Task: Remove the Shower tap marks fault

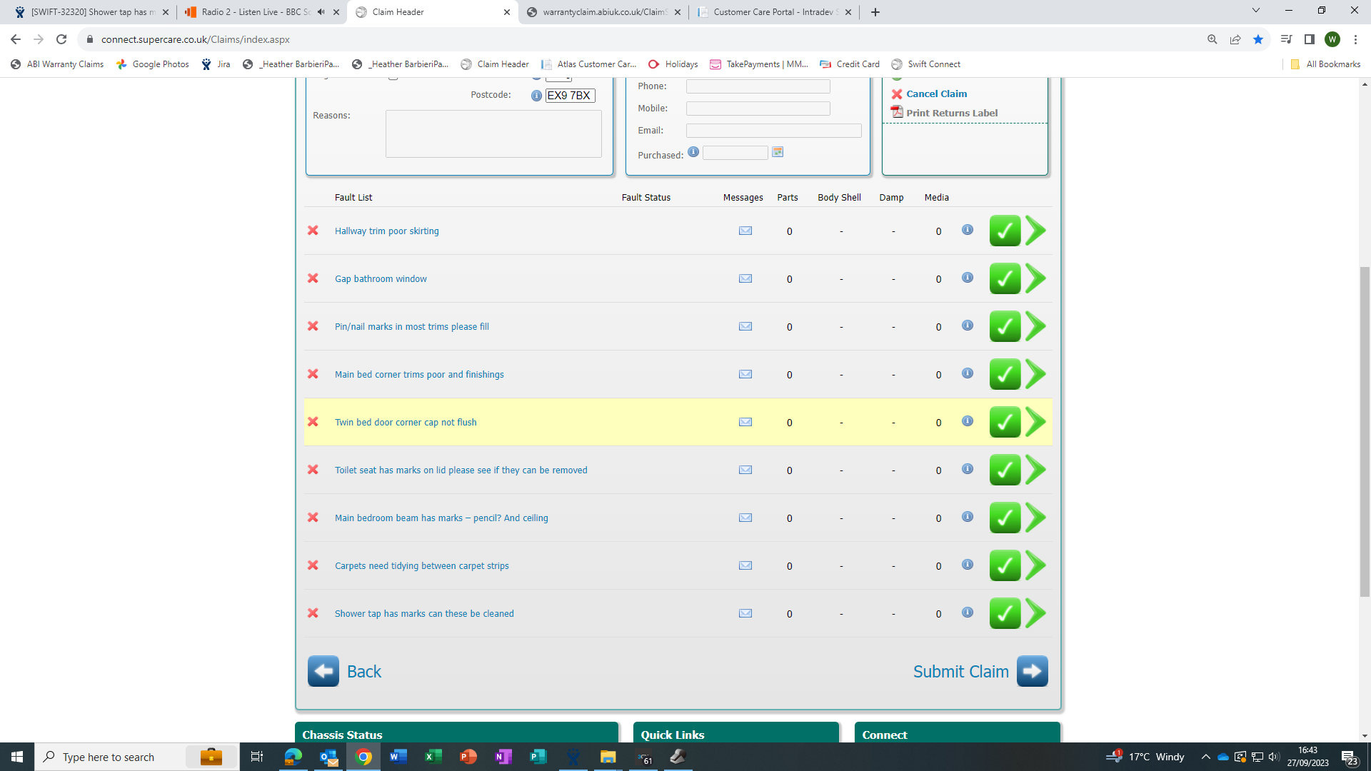Action: [313, 613]
